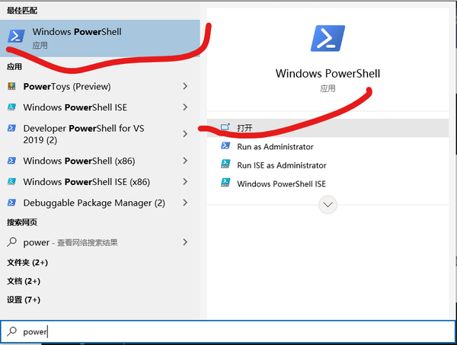
Task: Expand the Windows PowerShell ISE (x86) arrow
Action: click(x=185, y=181)
